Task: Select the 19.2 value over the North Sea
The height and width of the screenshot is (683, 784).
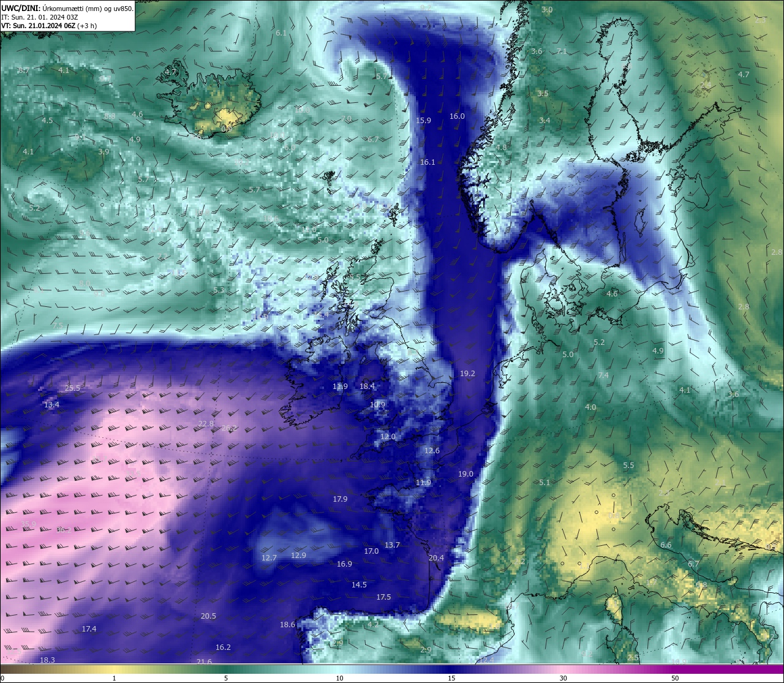Action: click(467, 373)
